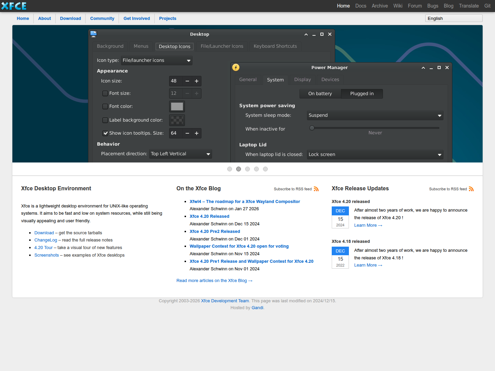Open the Icon type dropdown
The width and height of the screenshot is (495, 371).
coord(157,60)
